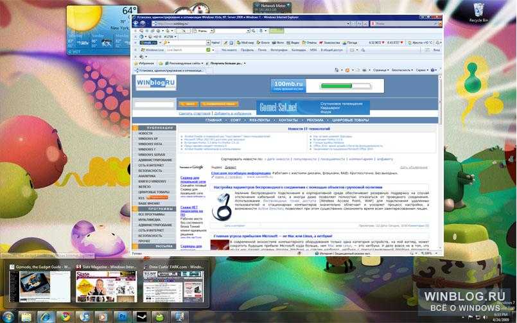
Task: Open the green apple taskbar icon
Action: tap(160, 317)
